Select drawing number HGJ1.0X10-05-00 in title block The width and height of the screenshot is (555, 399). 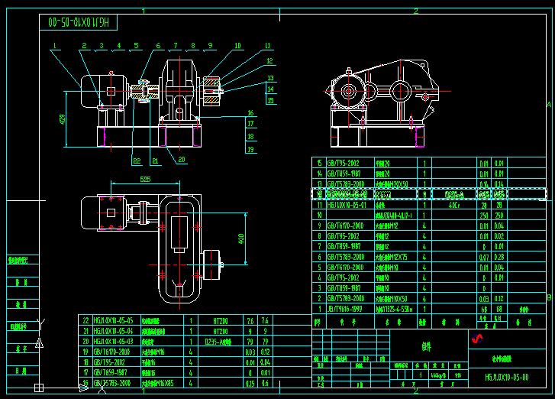coord(507,377)
